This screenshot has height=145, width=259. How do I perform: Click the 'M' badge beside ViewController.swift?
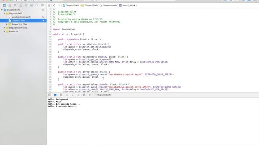click(43, 17)
